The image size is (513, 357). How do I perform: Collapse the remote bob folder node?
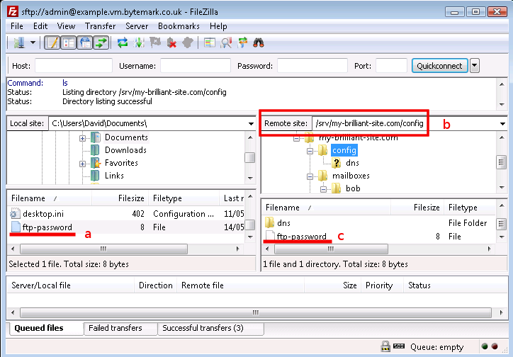(x=323, y=189)
